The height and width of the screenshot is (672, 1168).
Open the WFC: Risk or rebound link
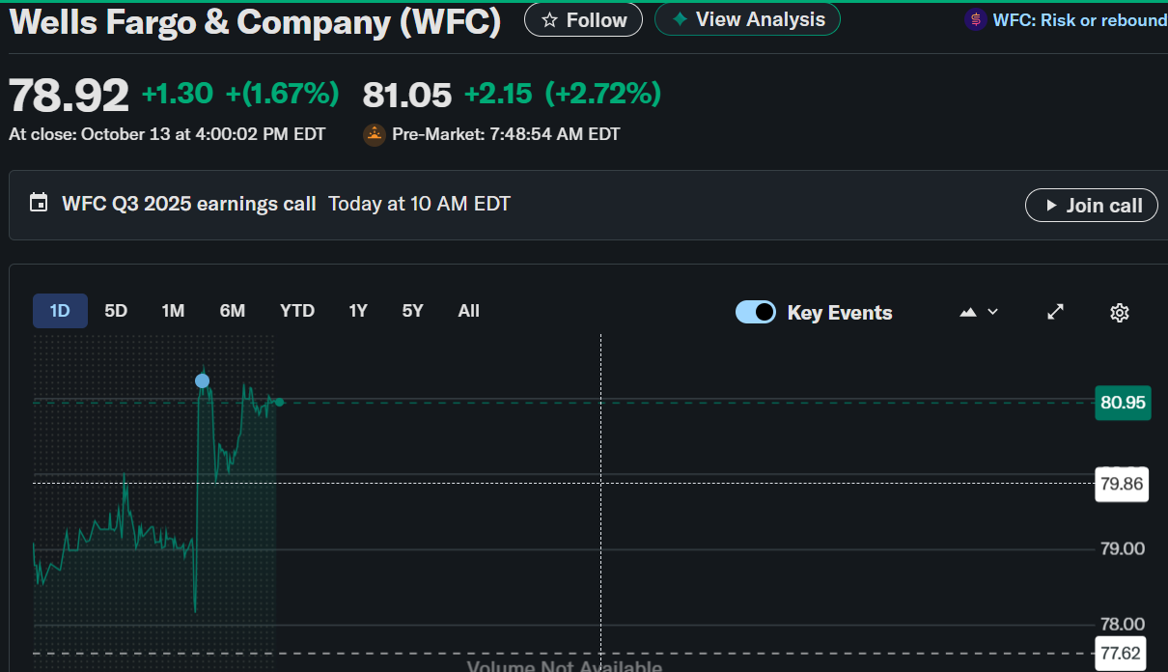[x=1079, y=19]
